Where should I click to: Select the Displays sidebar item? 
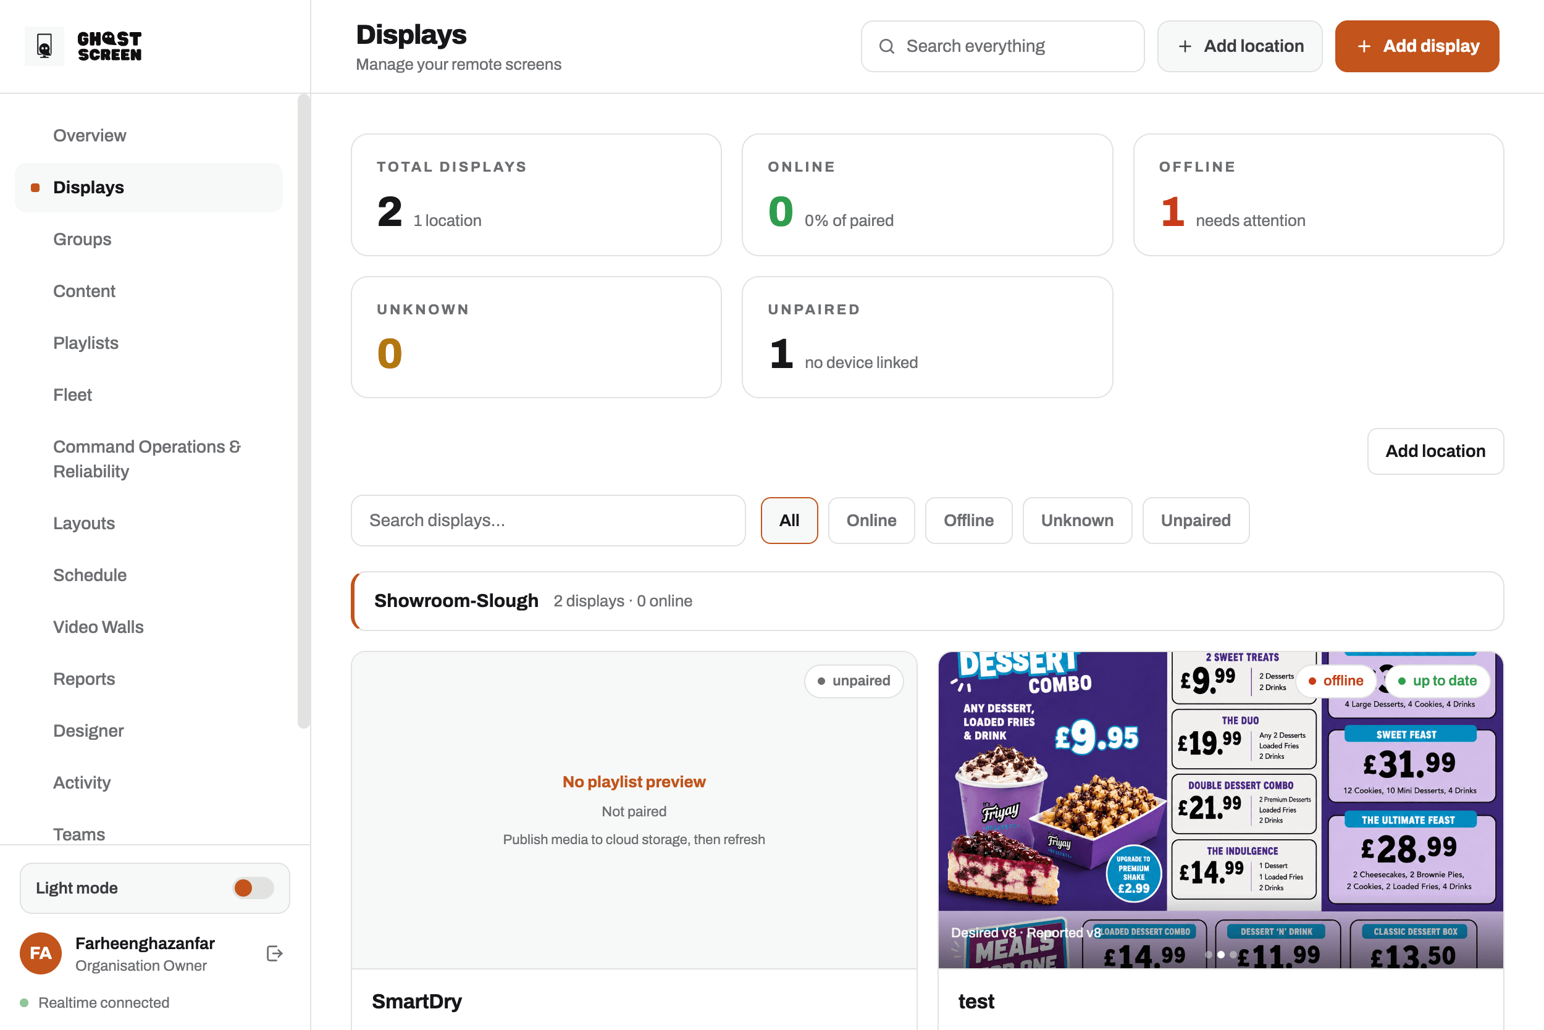pyautogui.click(x=148, y=187)
